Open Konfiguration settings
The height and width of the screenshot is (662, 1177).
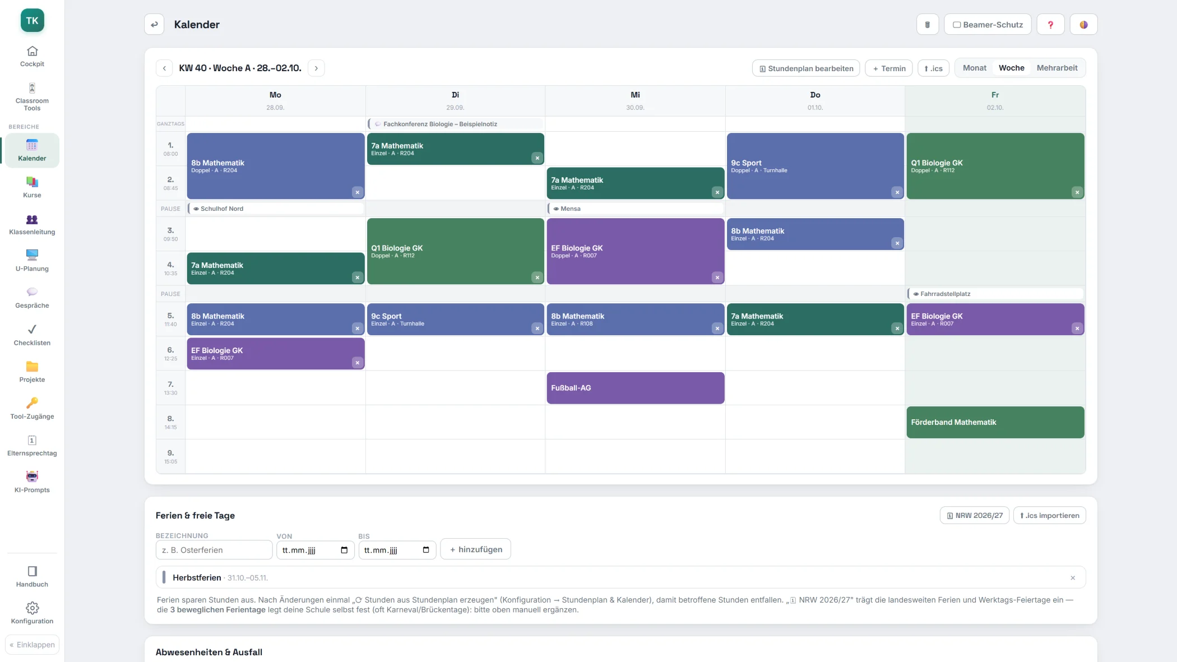click(32, 613)
